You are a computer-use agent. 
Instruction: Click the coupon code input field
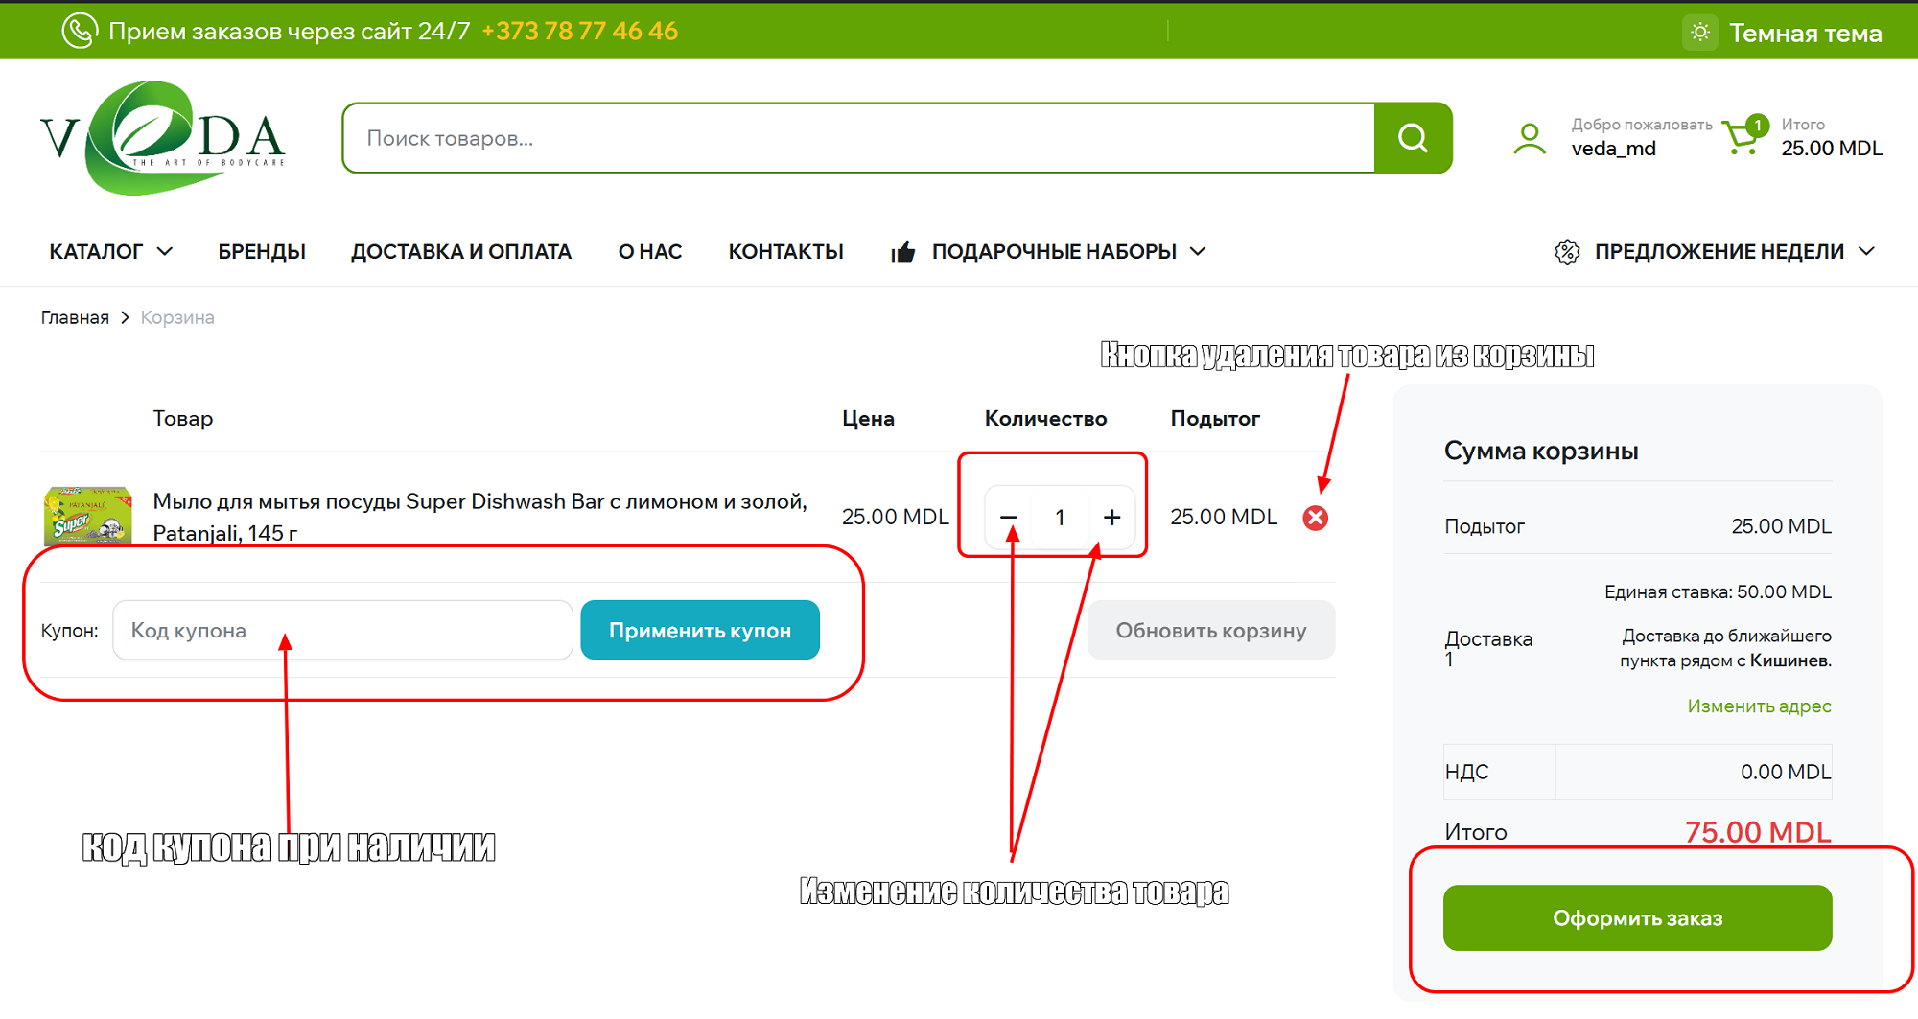[342, 631]
